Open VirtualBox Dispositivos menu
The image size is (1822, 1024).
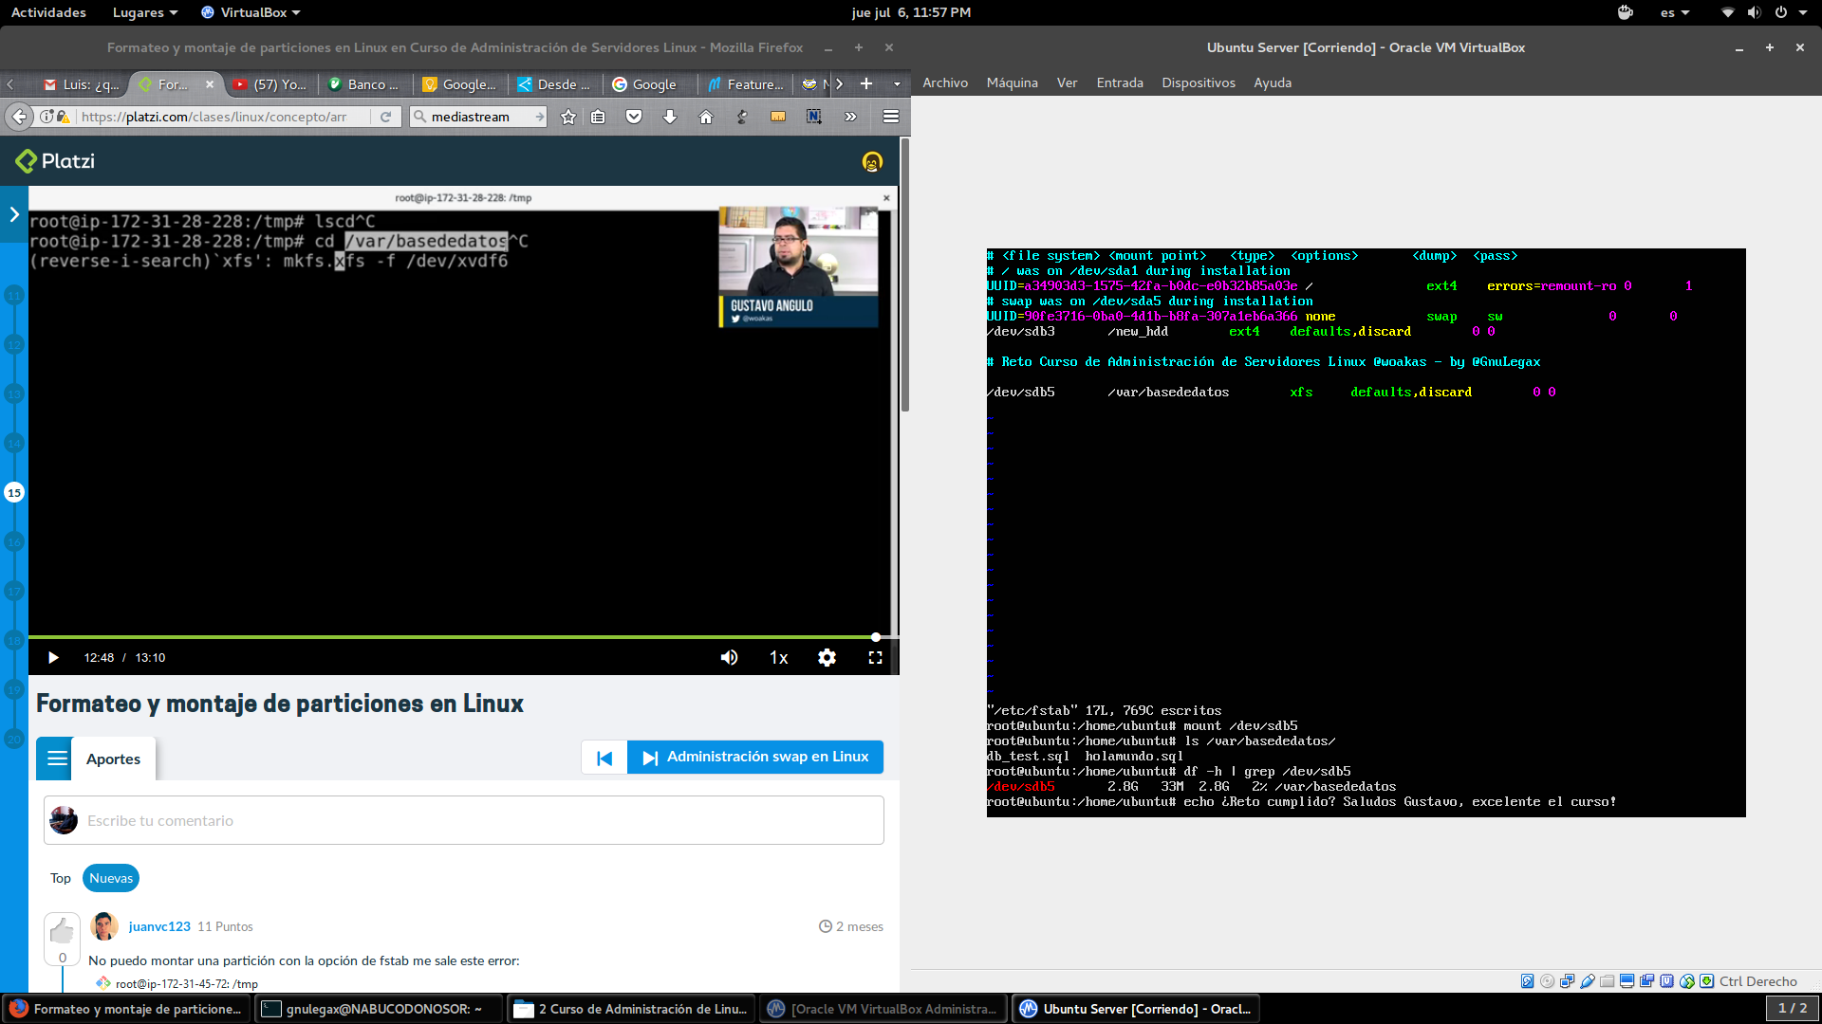pyautogui.click(x=1198, y=82)
